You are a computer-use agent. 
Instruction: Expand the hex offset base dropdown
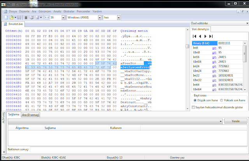(119, 17)
